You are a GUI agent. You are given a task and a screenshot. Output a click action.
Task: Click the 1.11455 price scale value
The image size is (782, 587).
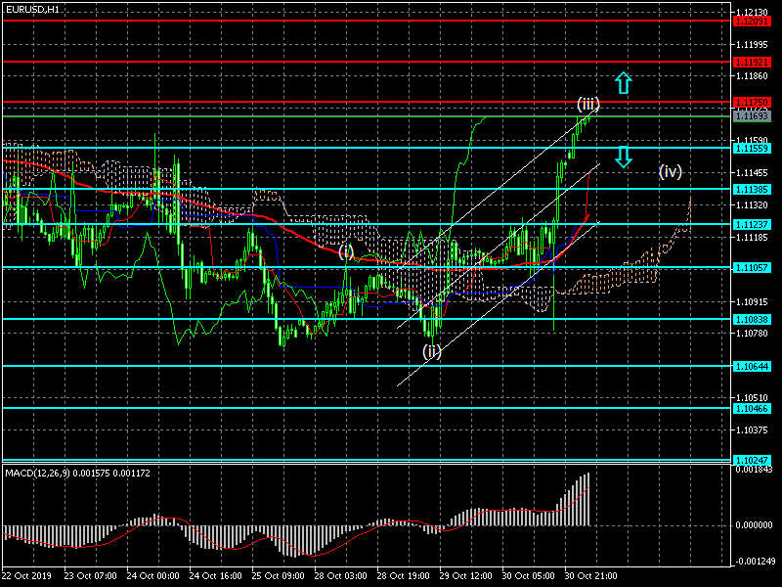coord(752,173)
